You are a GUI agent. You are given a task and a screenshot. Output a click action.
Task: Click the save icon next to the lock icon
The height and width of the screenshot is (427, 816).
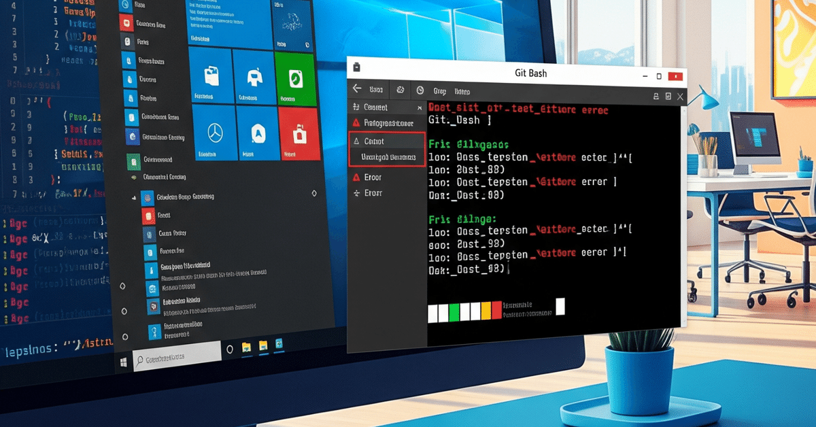click(669, 96)
